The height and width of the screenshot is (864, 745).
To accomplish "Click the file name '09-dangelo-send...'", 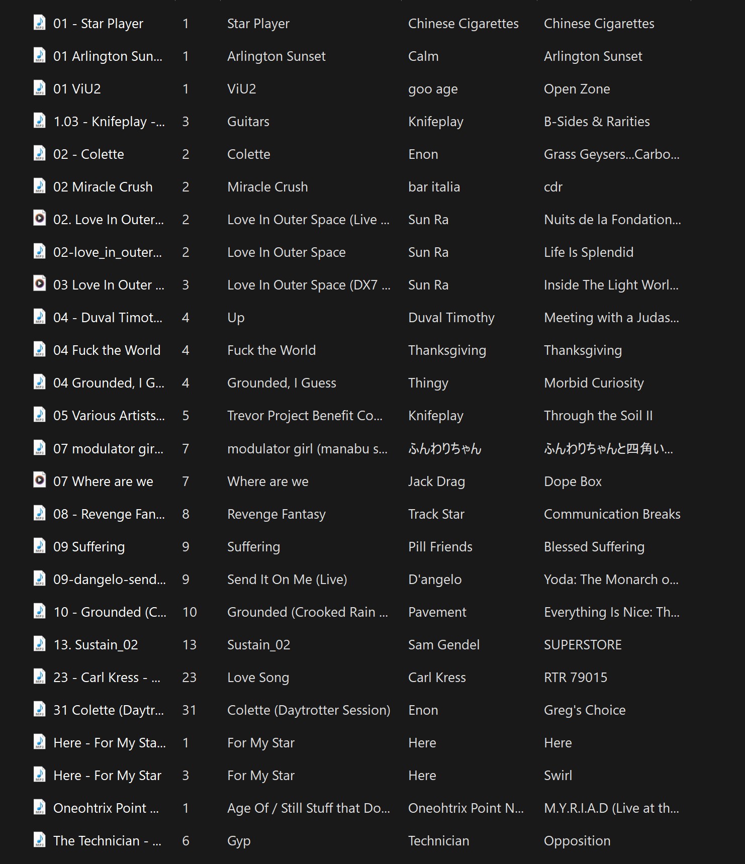I will point(110,580).
